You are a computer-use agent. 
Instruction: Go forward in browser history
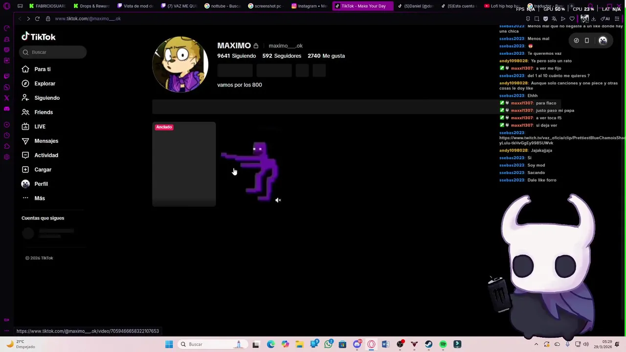coord(28,19)
